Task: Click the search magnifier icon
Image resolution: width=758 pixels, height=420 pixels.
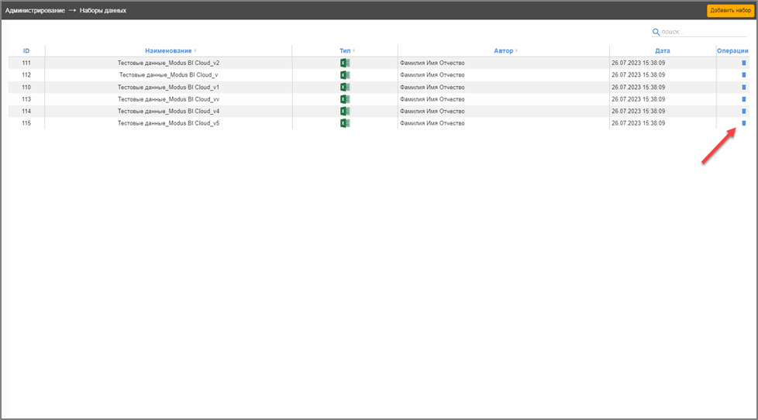Action: click(x=656, y=33)
